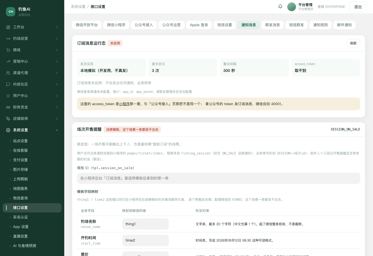Click the 渠道代理 users icon
Image resolution: width=373 pixels, height=256 pixels.
coord(8,73)
